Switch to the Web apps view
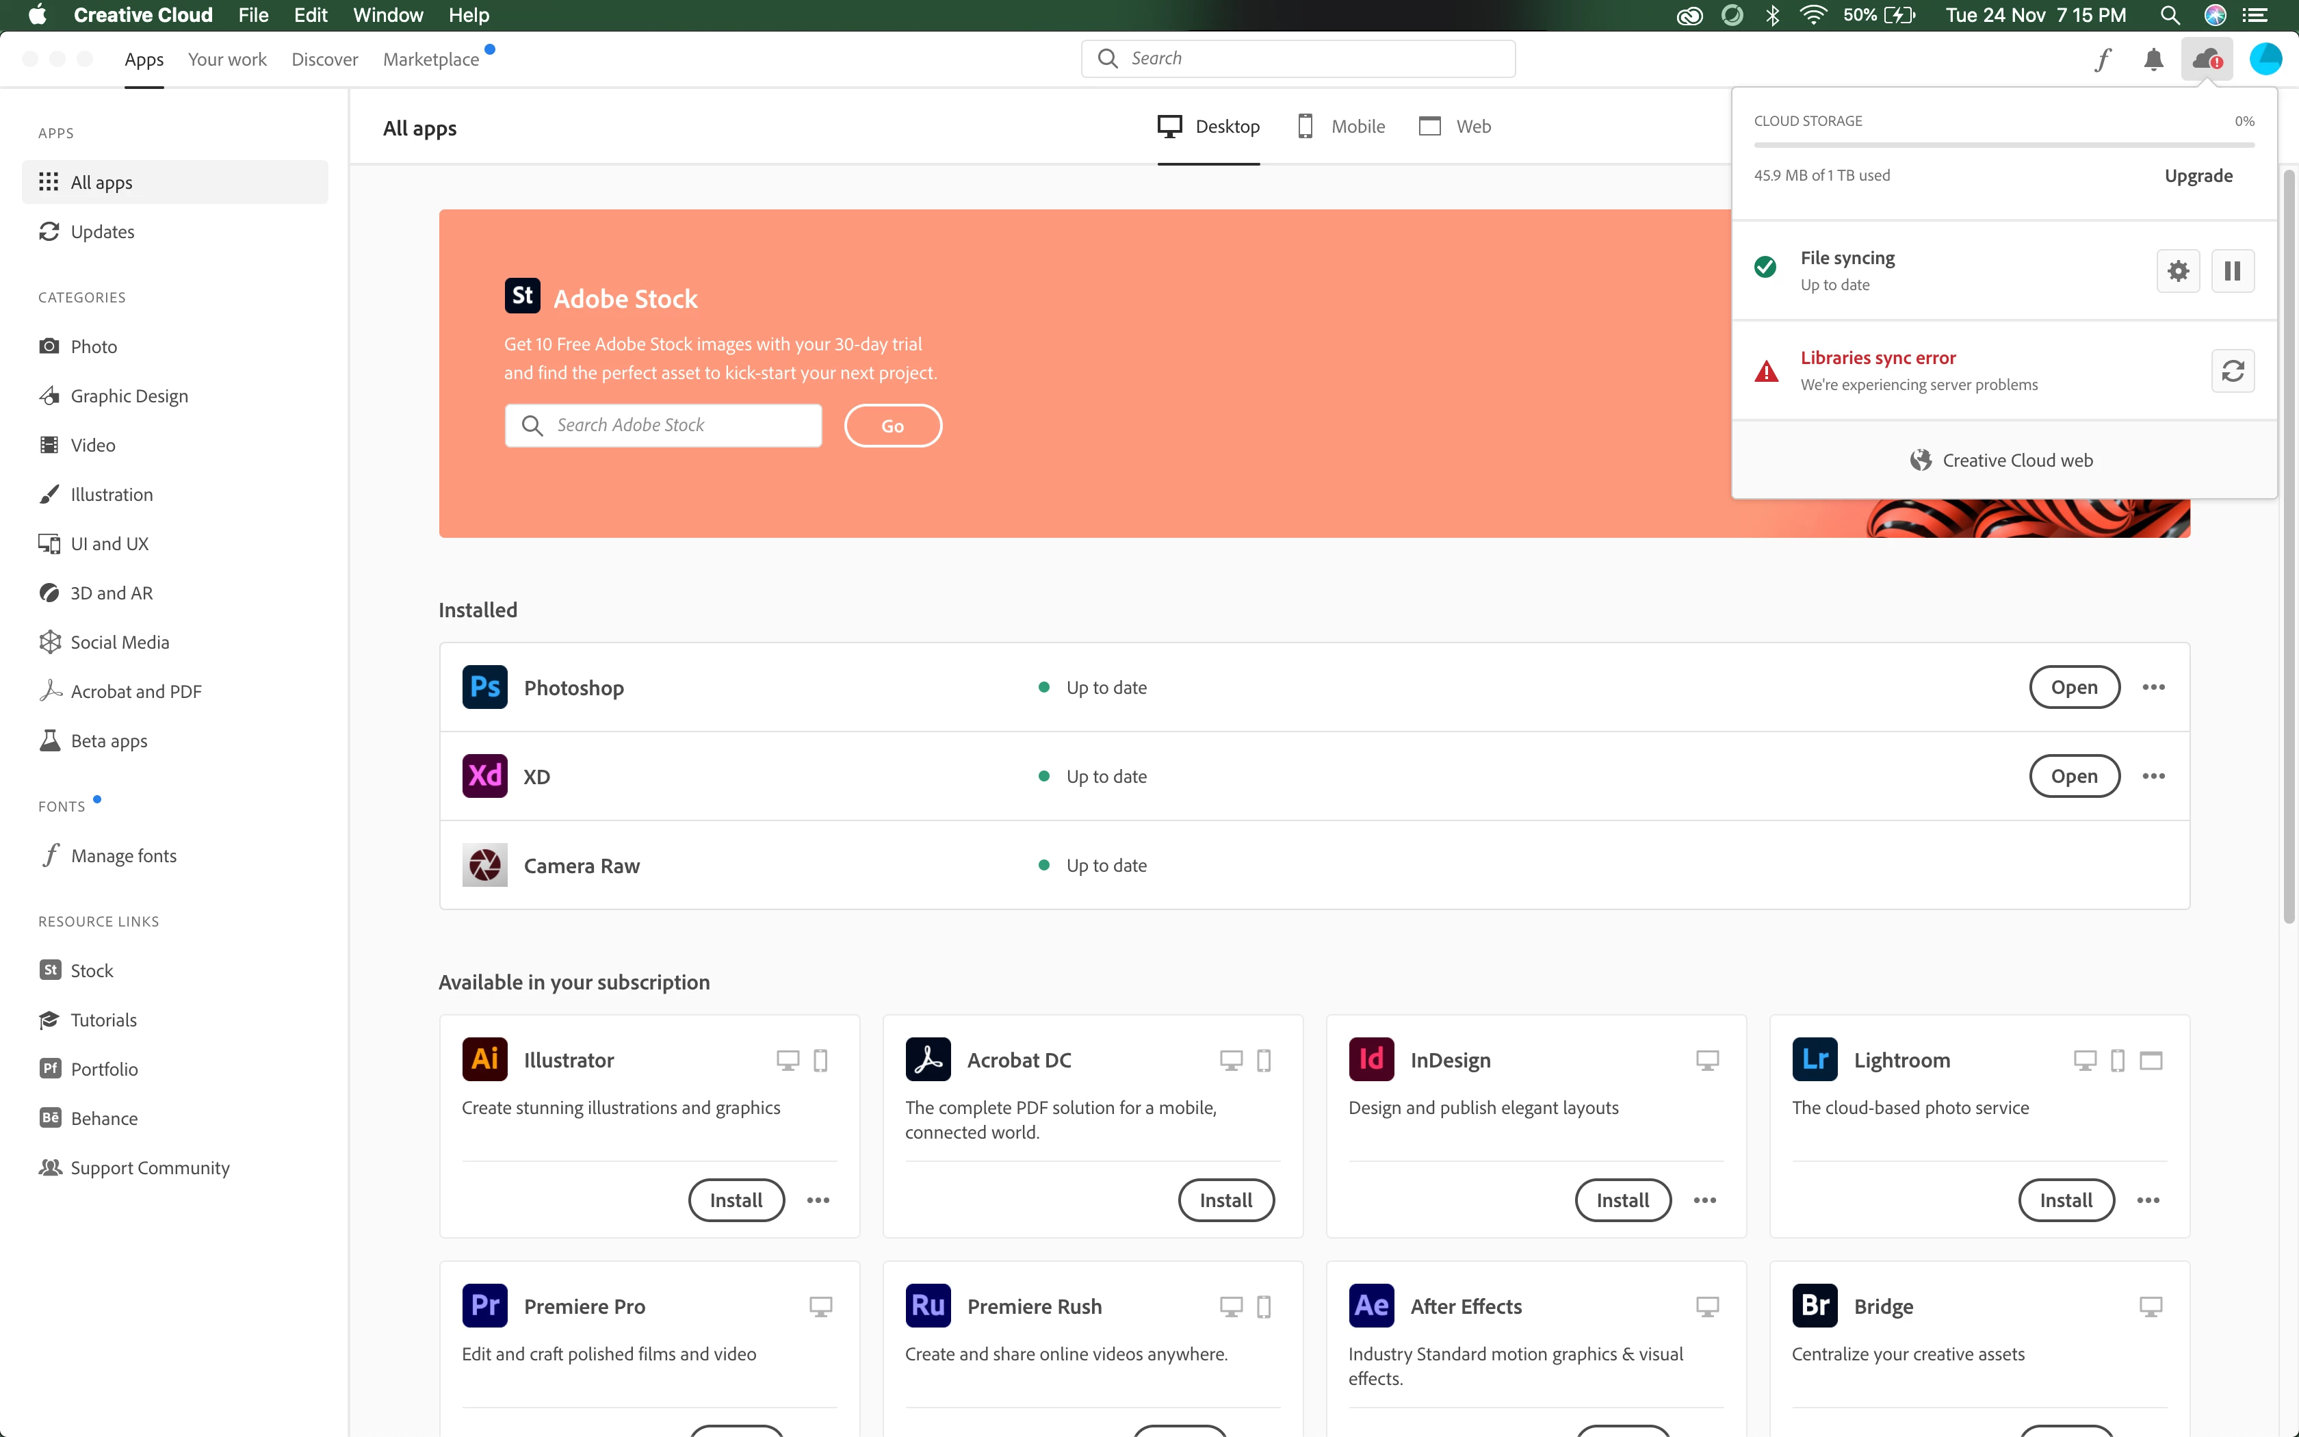The image size is (2299, 1437). click(x=1455, y=127)
